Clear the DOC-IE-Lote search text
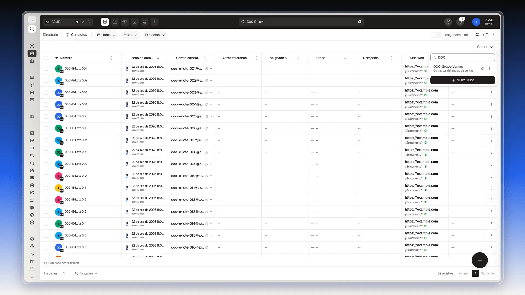Viewport: 525px width, 295px height. [x=360, y=22]
